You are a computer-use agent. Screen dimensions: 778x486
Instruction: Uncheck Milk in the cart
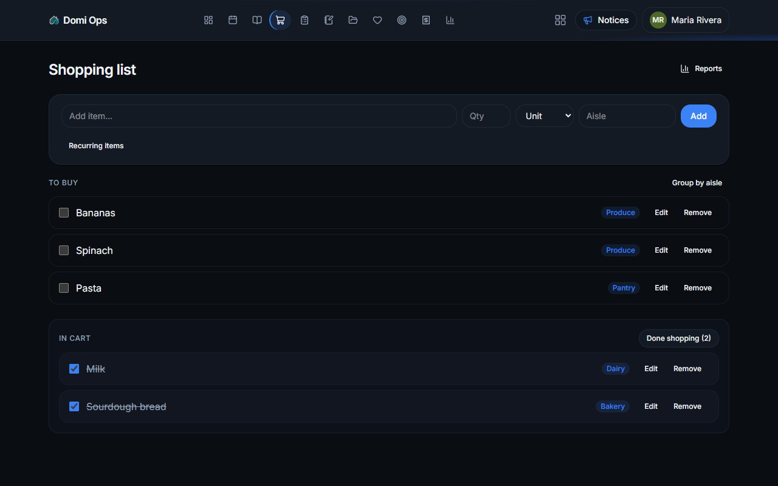click(x=74, y=369)
